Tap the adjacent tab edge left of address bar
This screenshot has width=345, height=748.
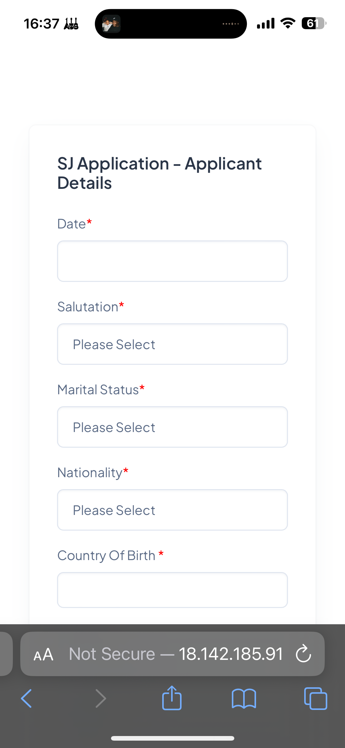(6, 653)
